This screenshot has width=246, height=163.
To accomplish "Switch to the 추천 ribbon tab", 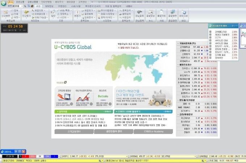I will tap(38, 6).
